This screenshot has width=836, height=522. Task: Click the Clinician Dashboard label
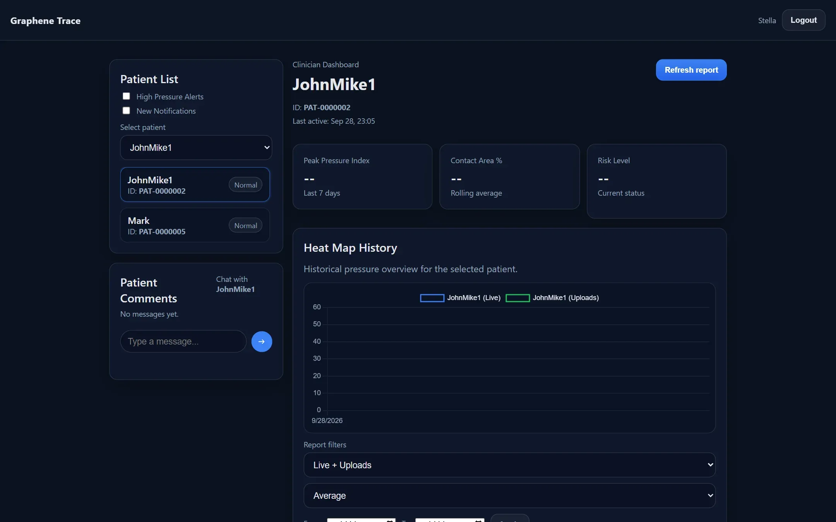coord(325,65)
